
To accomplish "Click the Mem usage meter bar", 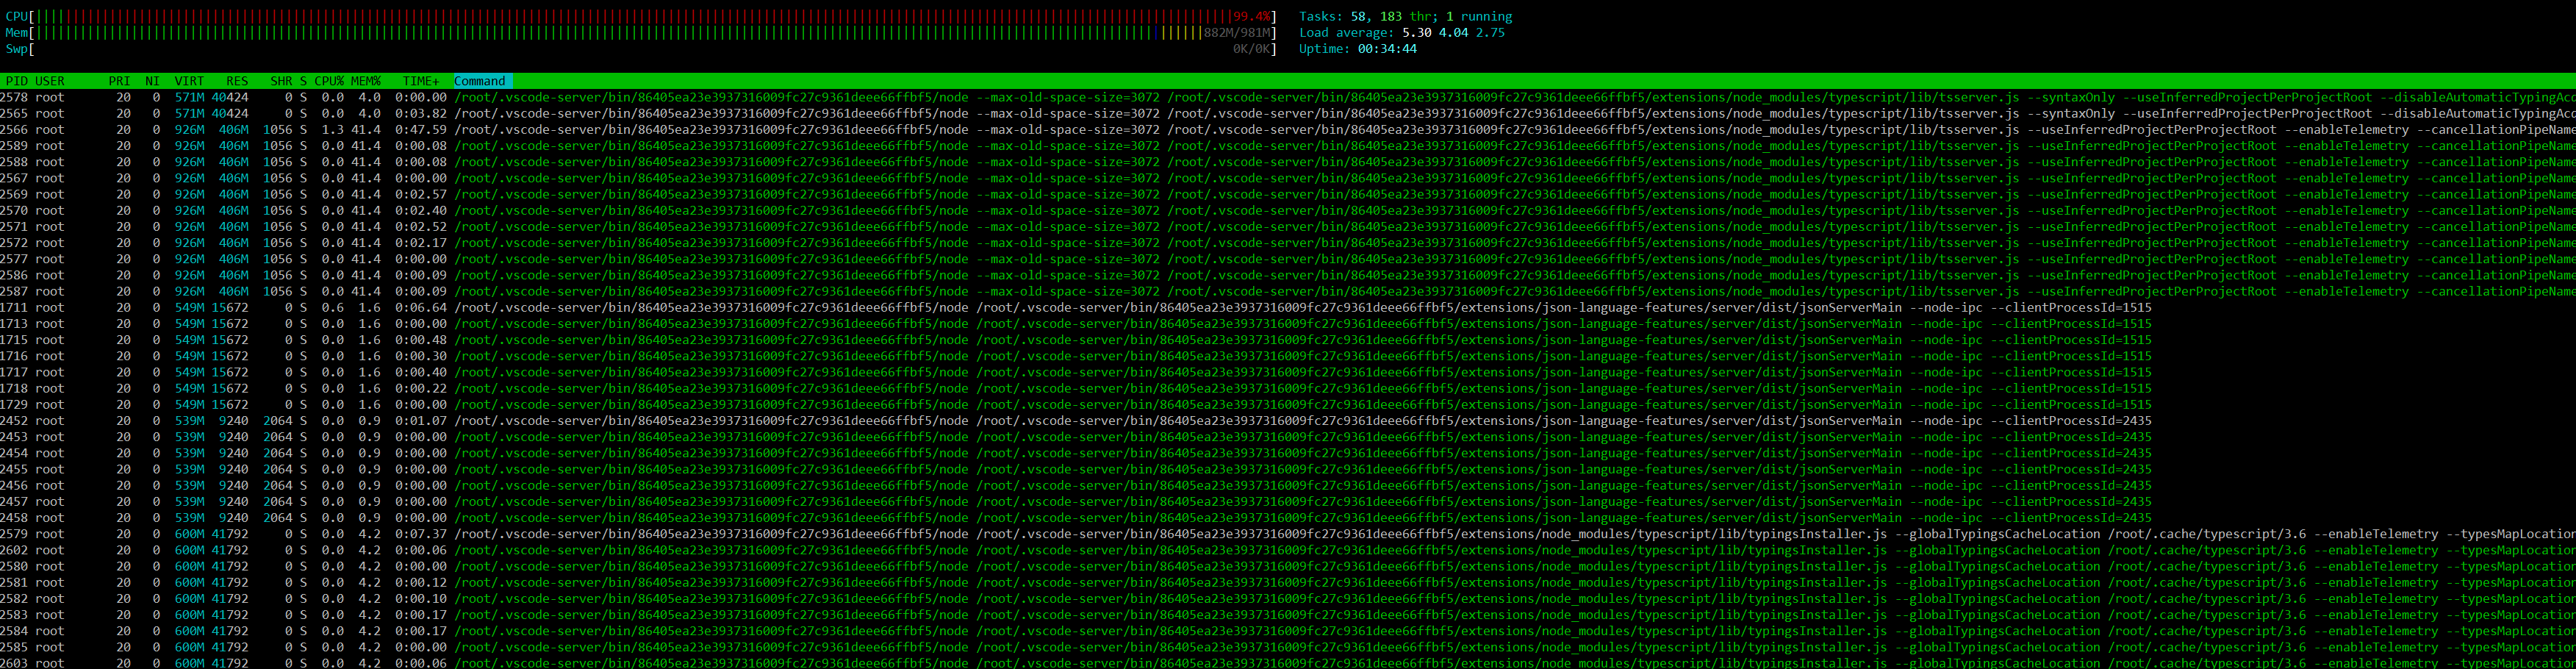I will point(641,33).
